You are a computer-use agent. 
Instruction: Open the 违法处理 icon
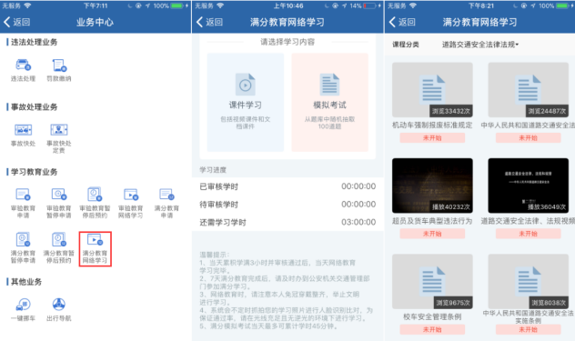(23, 70)
